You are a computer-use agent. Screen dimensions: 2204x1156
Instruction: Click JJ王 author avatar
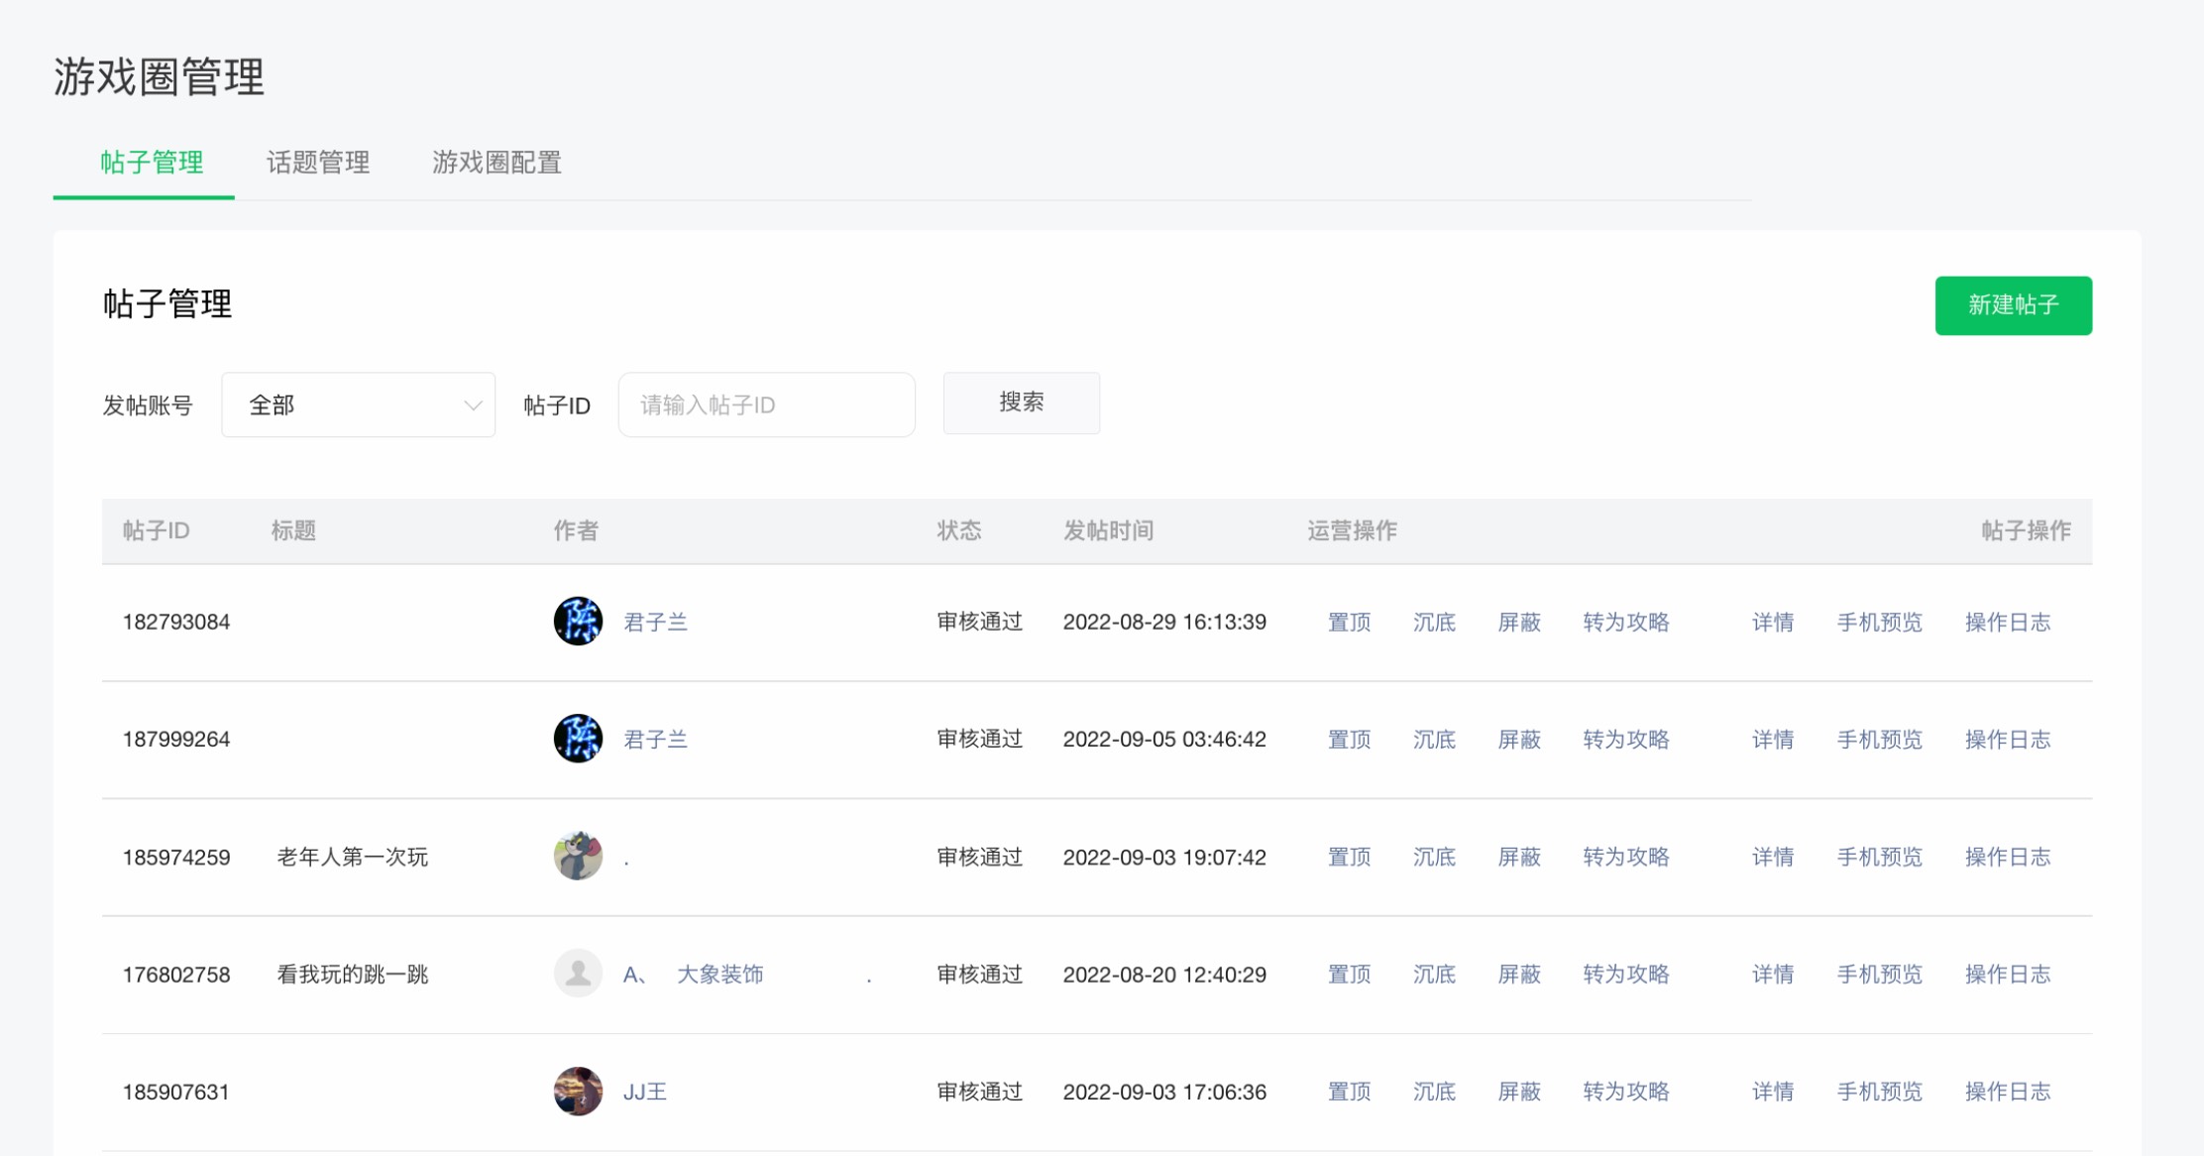578,1092
